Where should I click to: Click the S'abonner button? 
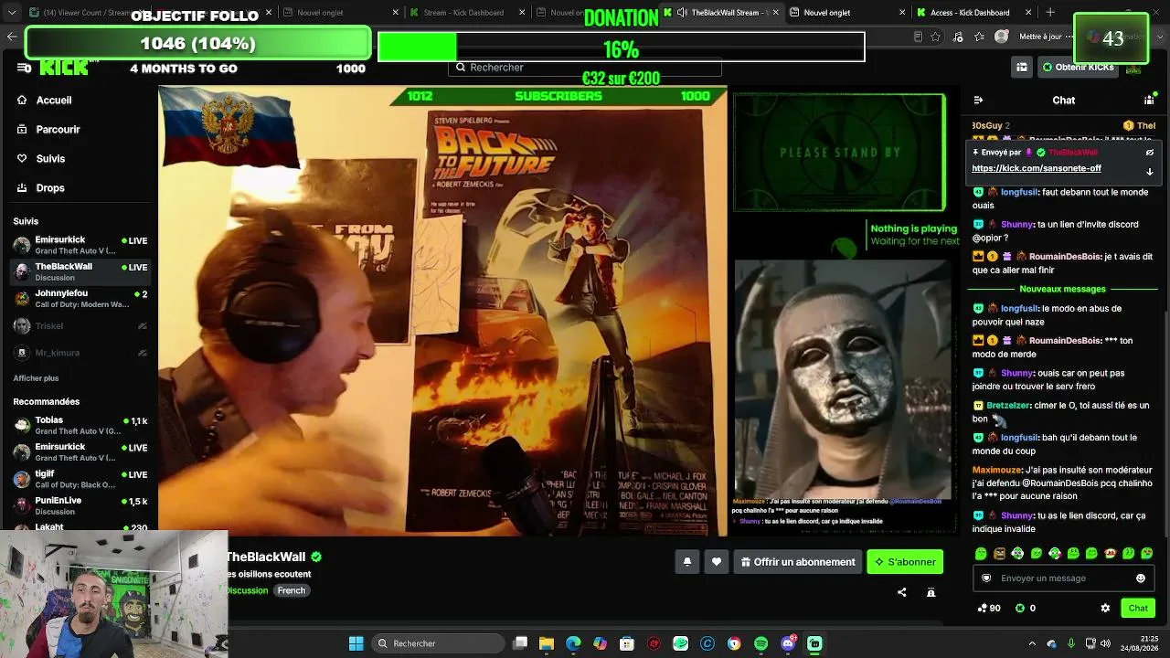pos(905,562)
